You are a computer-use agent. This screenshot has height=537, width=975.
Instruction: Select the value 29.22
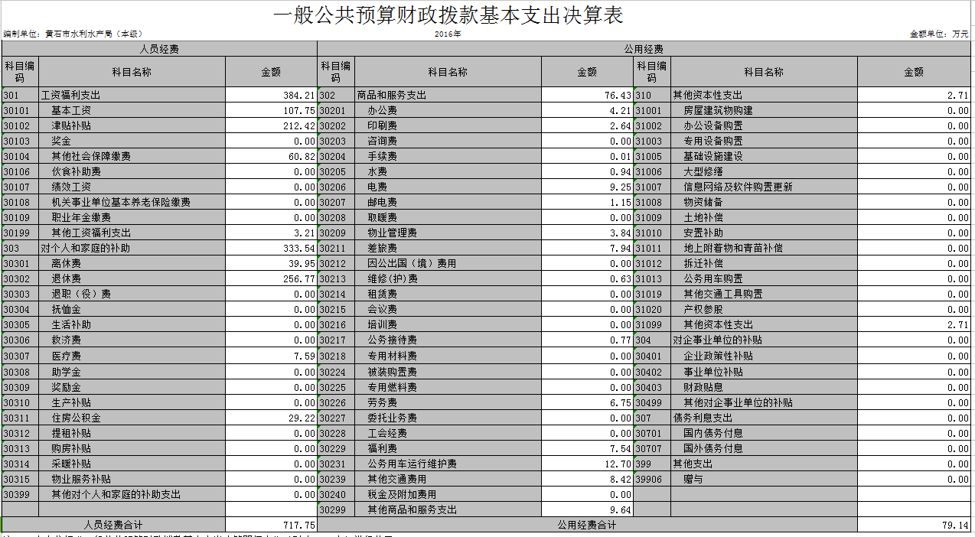coord(271,418)
